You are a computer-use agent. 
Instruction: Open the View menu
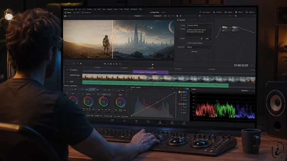click(x=104, y=9)
